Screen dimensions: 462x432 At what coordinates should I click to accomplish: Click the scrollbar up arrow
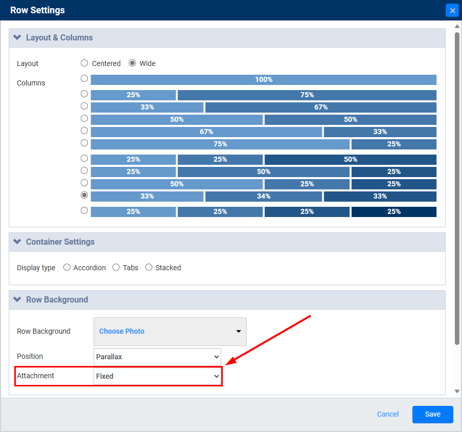coord(457,27)
